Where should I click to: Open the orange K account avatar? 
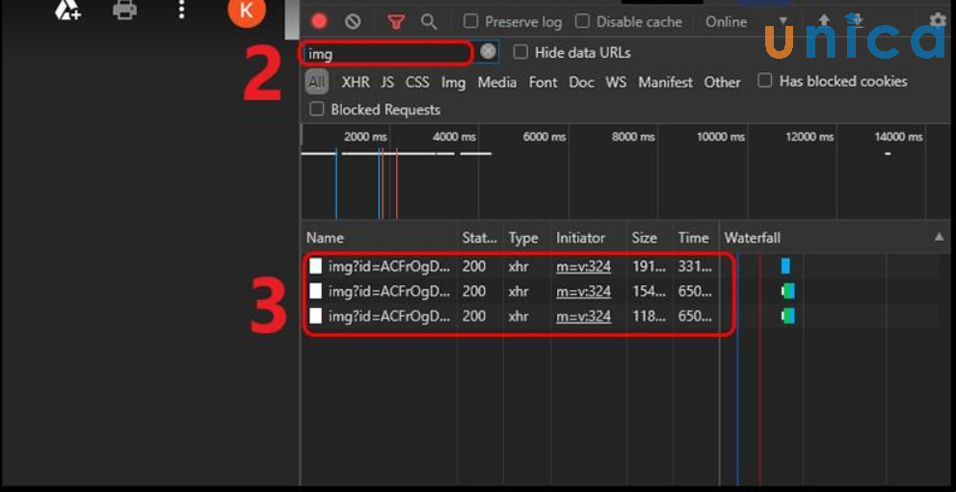[x=247, y=11]
